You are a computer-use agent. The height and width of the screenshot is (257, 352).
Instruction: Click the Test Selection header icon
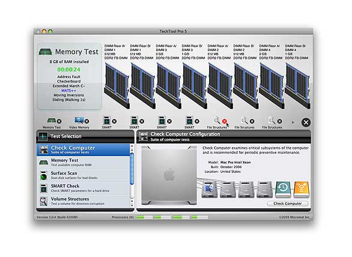43,136
